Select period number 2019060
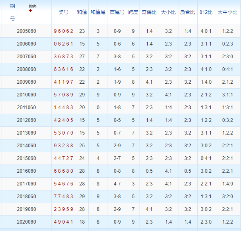Image resolution: width=241 pixels, height=231 pixels. pyautogui.click(x=27, y=209)
